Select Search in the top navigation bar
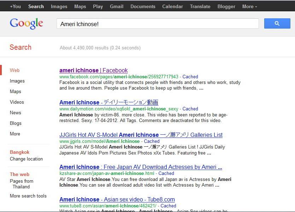Image resolution: width=295 pixels, height=212 pixels. pos(36,7)
